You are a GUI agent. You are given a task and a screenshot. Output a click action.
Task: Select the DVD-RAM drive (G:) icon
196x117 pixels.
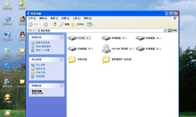[106, 49]
